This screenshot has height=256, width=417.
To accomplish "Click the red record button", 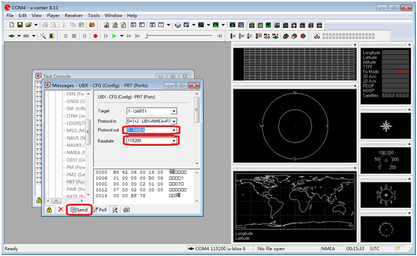I will tap(95, 36).
